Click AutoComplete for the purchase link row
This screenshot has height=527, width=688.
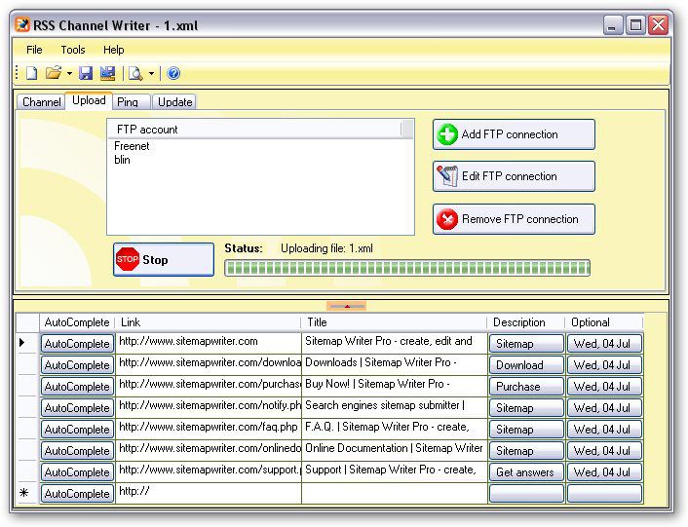[x=77, y=387]
